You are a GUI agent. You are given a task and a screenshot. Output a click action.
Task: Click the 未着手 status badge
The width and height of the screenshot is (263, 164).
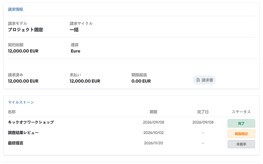tap(241, 144)
